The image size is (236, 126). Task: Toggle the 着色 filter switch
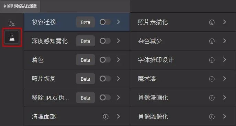105,60
